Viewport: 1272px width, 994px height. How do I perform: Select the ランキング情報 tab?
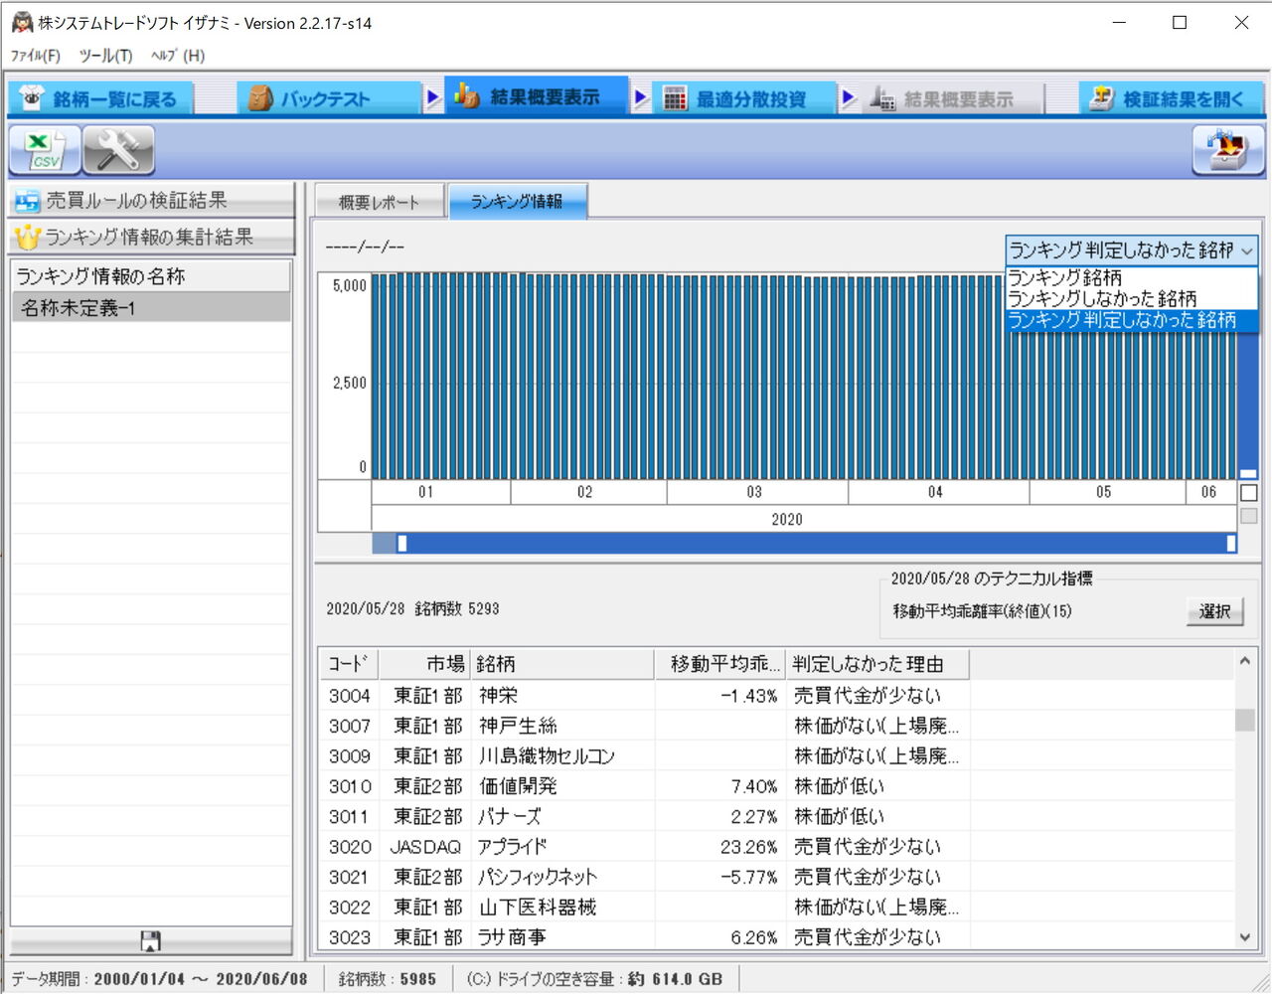coord(517,201)
